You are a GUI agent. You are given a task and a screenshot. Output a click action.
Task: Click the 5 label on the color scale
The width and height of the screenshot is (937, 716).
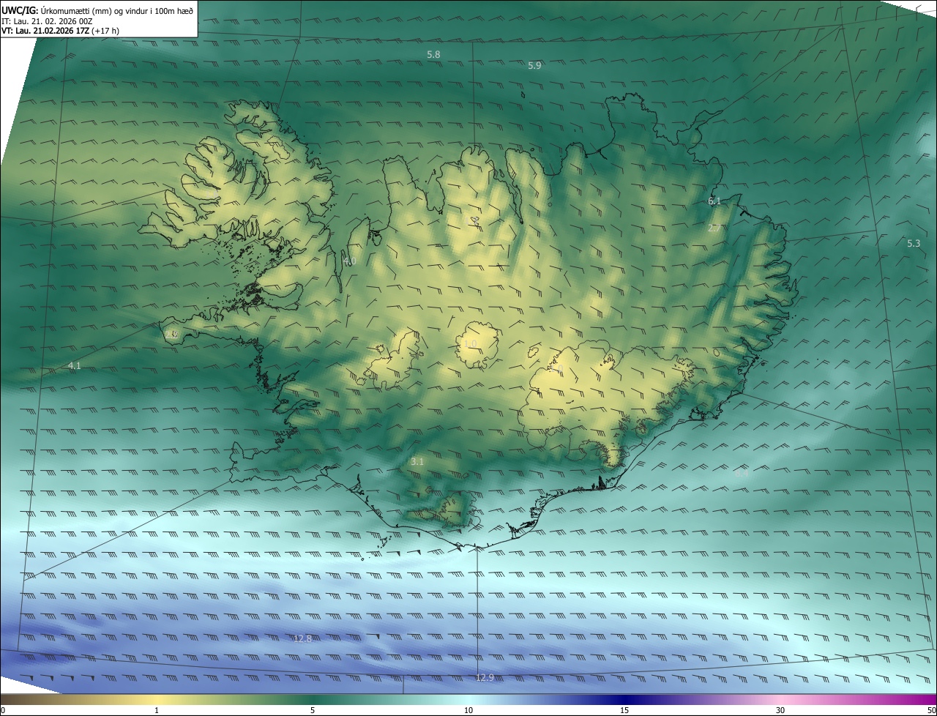313,710
